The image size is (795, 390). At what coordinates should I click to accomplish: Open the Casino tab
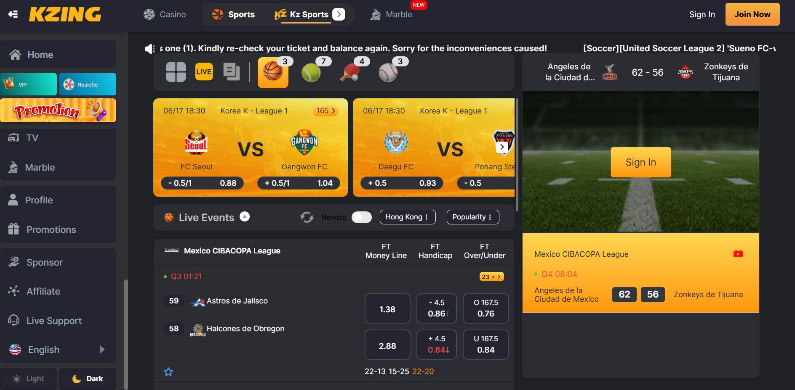(165, 14)
